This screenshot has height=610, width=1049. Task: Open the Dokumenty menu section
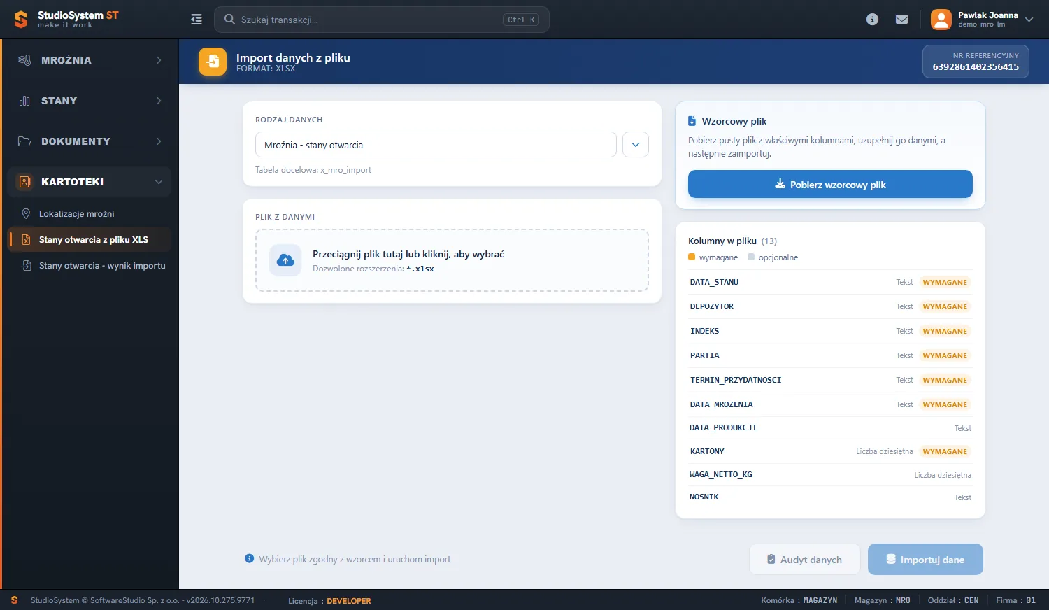click(x=89, y=141)
